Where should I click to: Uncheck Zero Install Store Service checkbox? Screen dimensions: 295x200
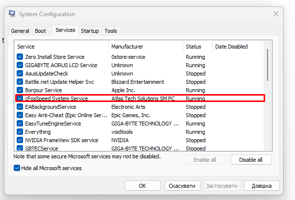(20, 57)
